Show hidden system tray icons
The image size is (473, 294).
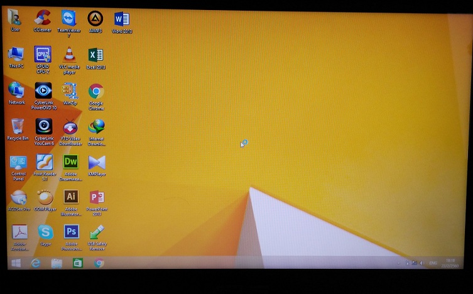(398, 263)
